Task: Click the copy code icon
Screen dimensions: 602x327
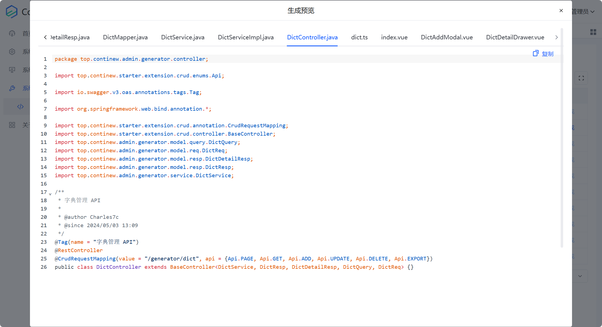Action: tap(535, 53)
